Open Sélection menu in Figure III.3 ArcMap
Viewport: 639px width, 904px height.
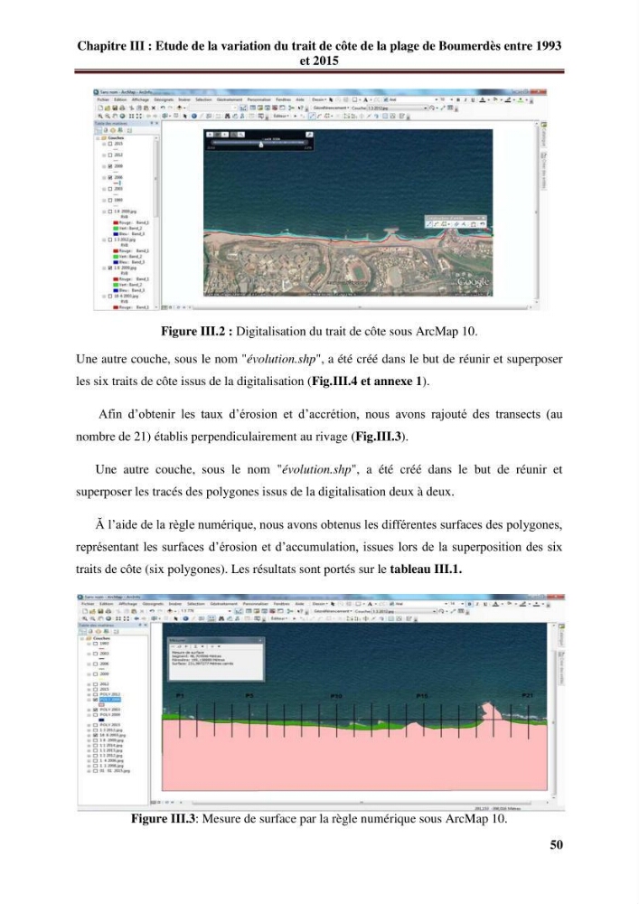[196, 604]
